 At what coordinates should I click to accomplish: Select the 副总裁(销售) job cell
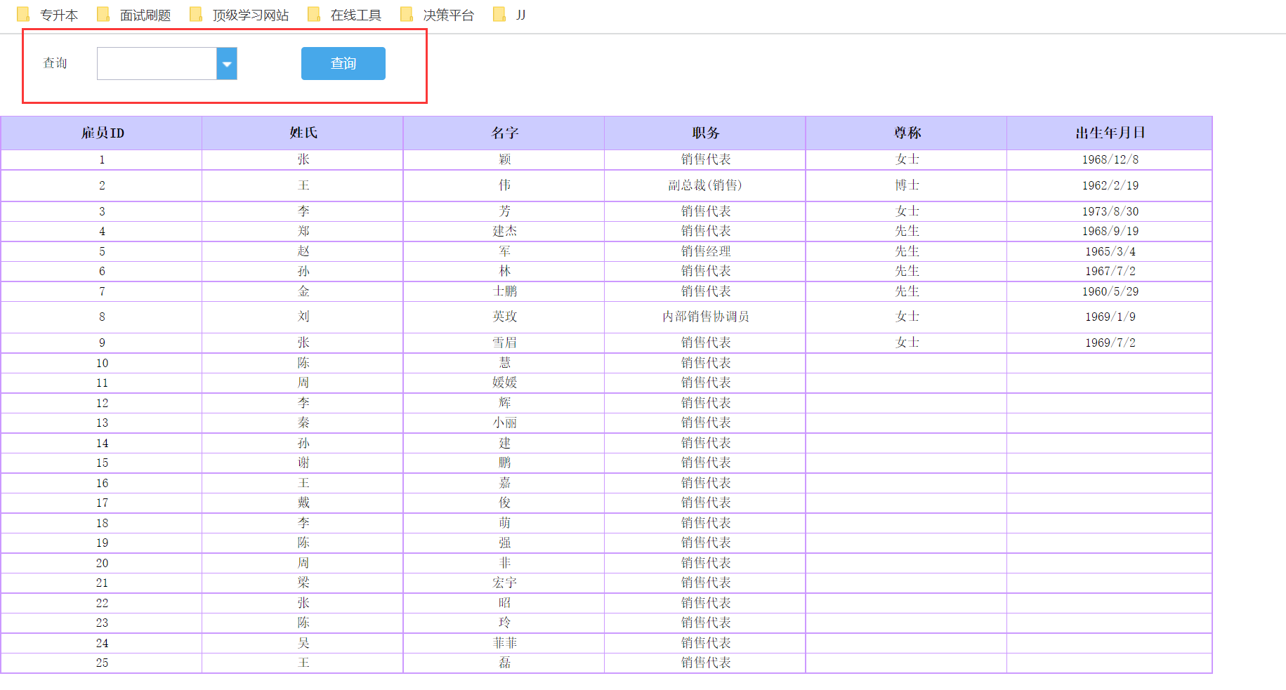coord(705,185)
